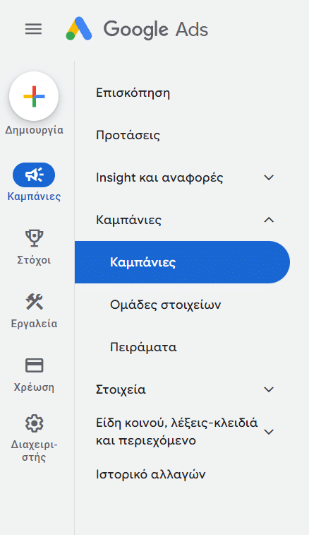Open the Εργαλεία tools icon
Screen dimensions: 309x535
[34, 302]
